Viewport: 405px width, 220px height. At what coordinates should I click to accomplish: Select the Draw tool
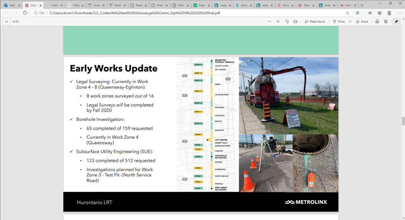[x=339, y=21]
